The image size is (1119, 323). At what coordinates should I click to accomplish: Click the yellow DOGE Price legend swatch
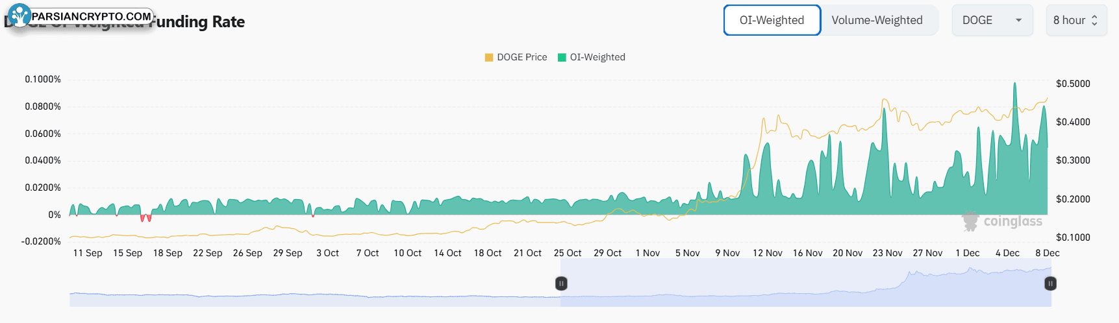pyautogui.click(x=489, y=57)
